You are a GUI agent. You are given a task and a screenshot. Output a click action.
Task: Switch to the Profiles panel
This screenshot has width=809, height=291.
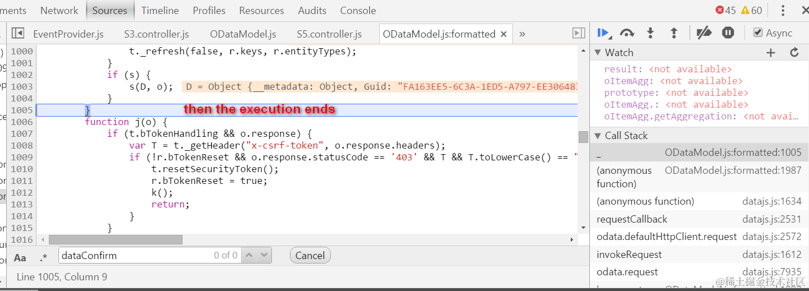(x=209, y=11)
